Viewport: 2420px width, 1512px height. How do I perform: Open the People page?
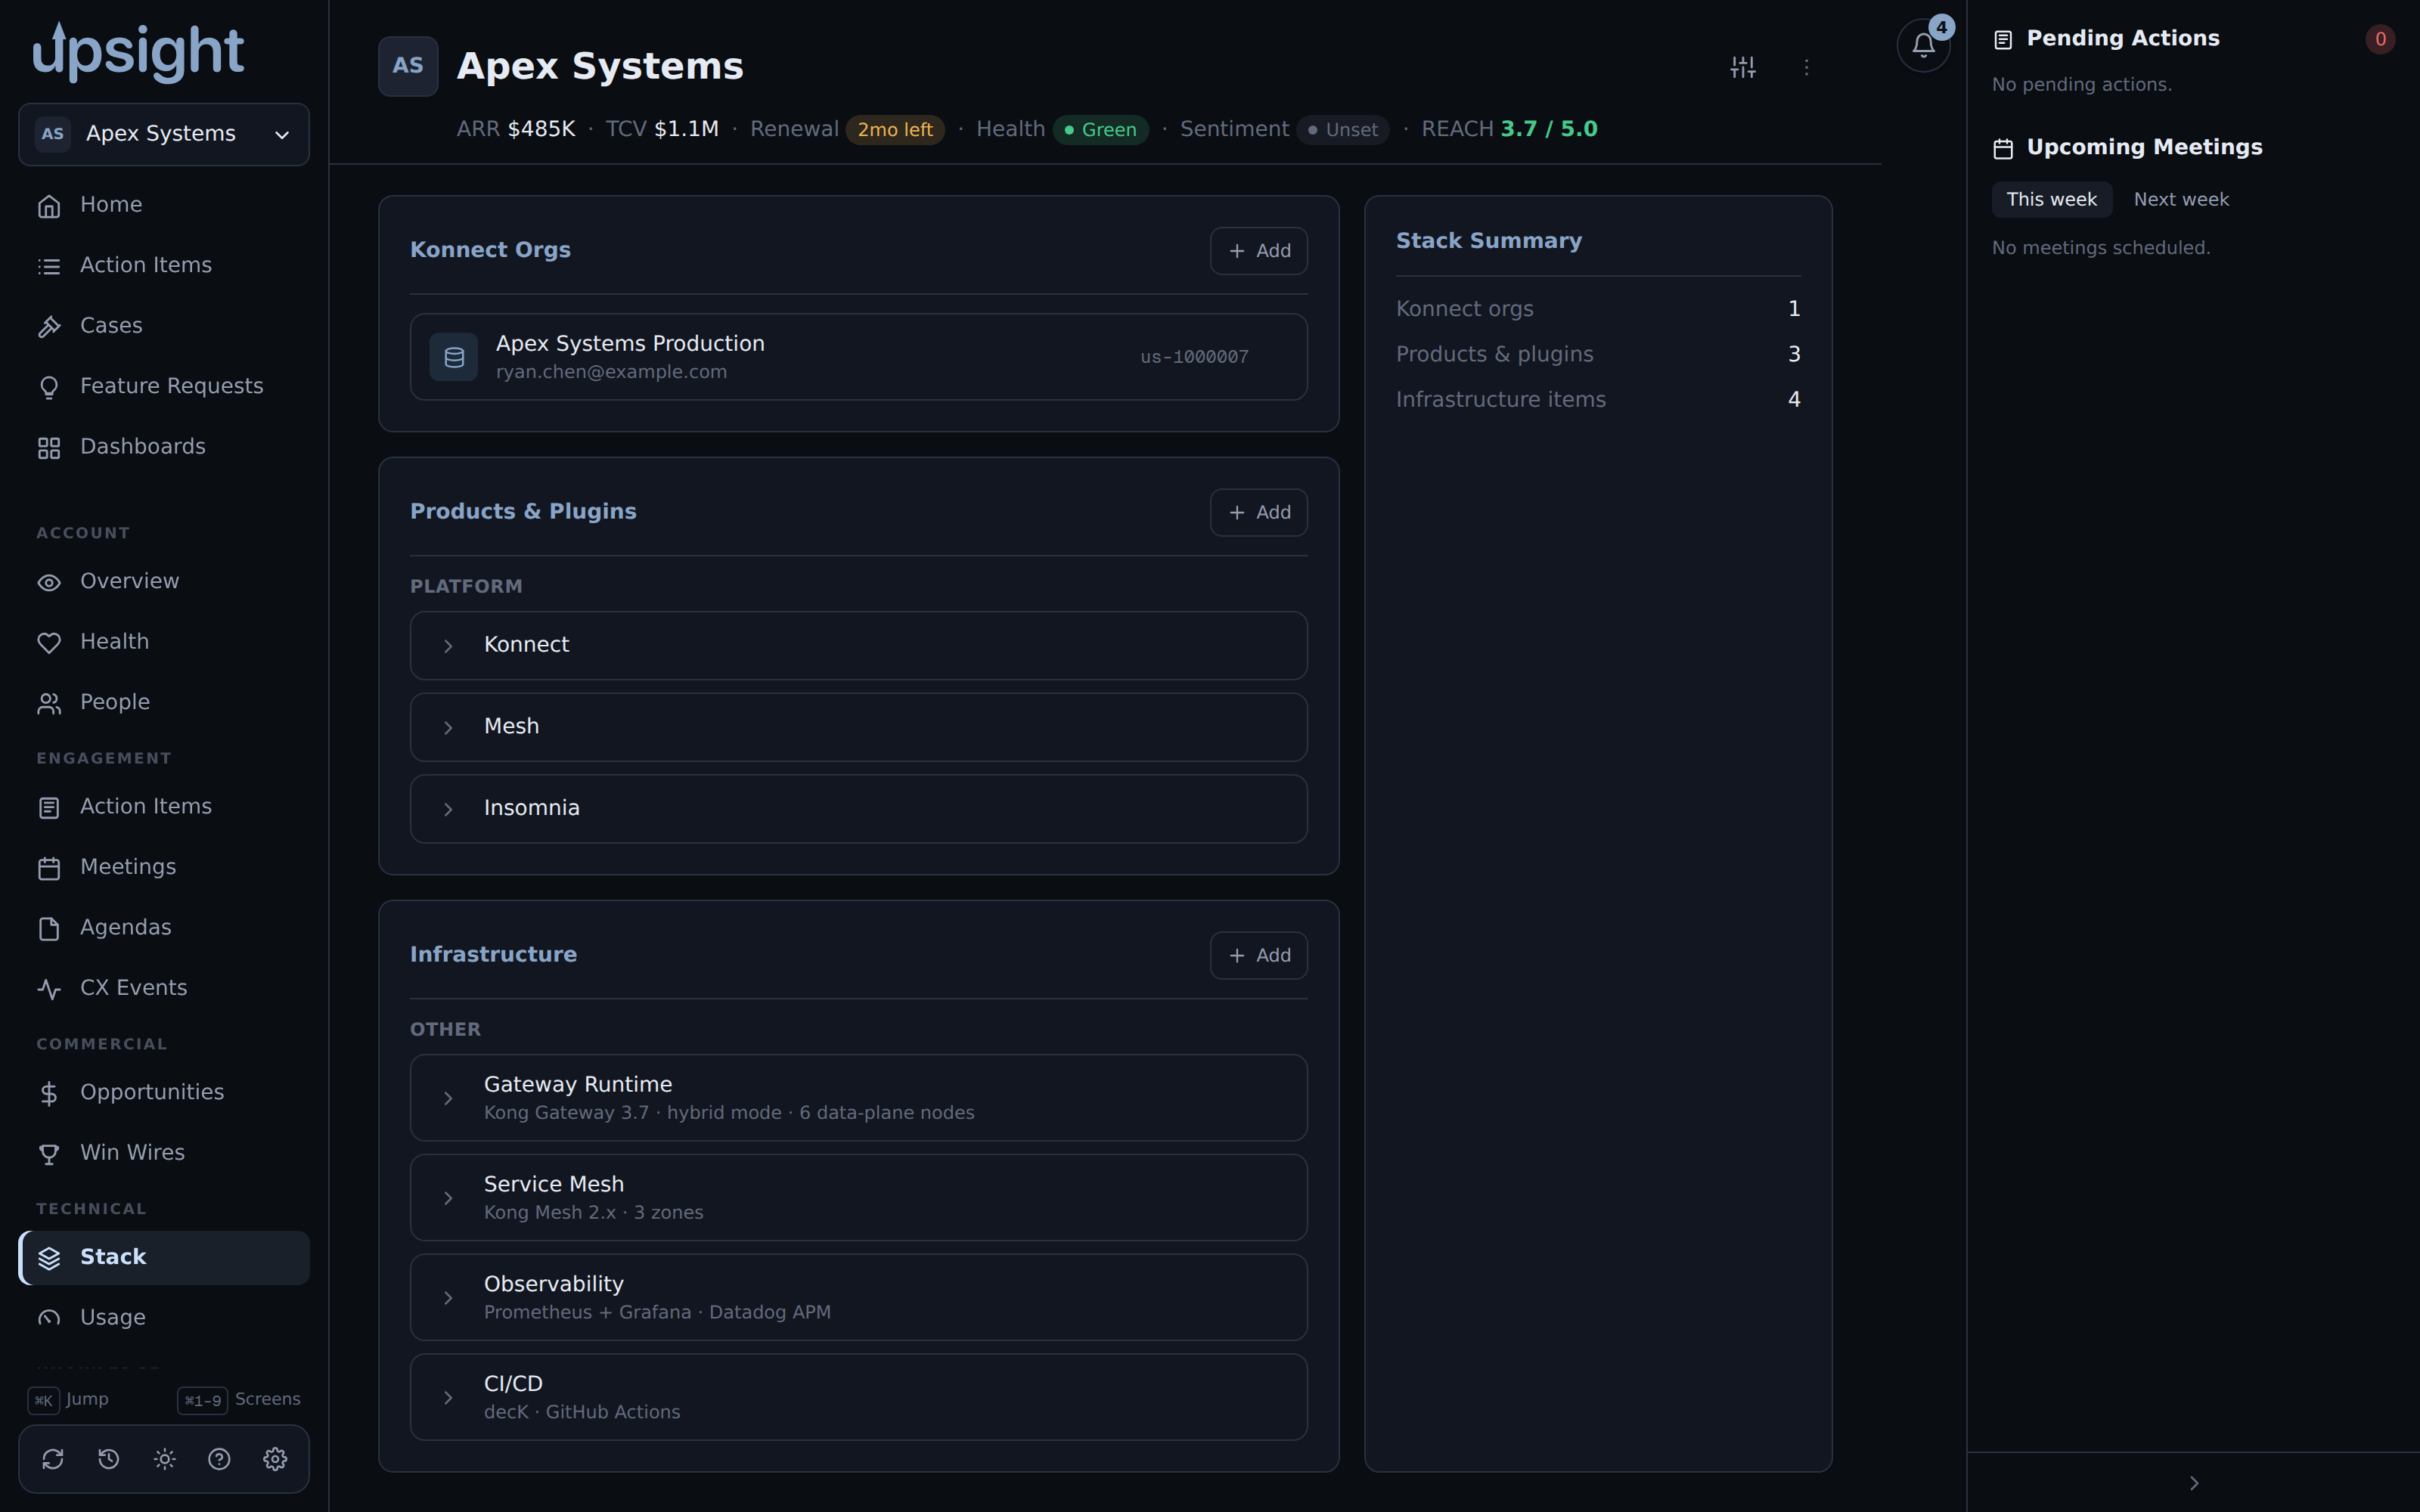pyautogui.click(x=164, y=702)
